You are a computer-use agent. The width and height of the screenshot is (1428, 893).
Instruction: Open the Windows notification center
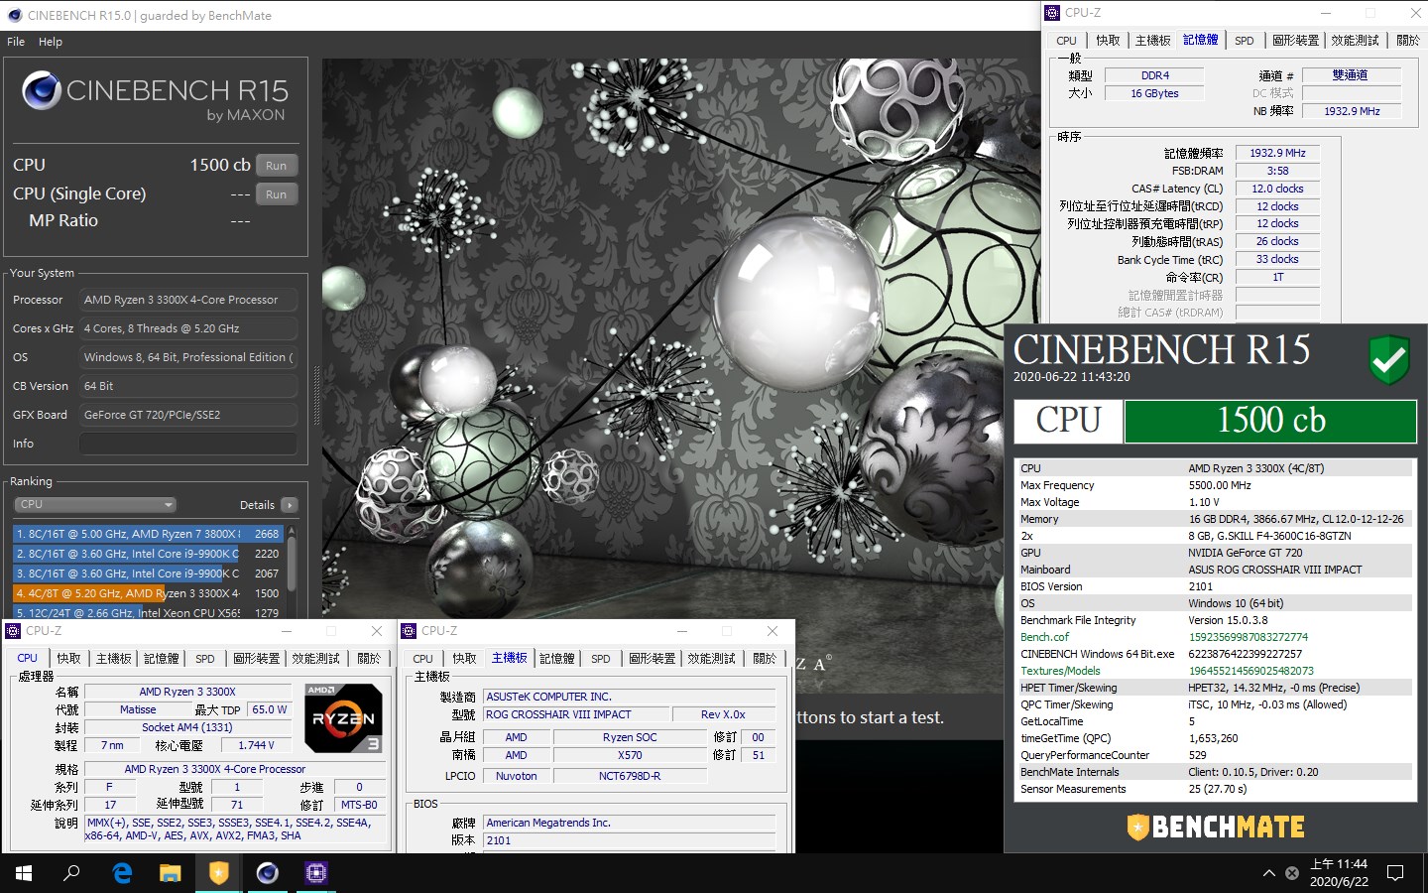click(x=1395, y=873)
